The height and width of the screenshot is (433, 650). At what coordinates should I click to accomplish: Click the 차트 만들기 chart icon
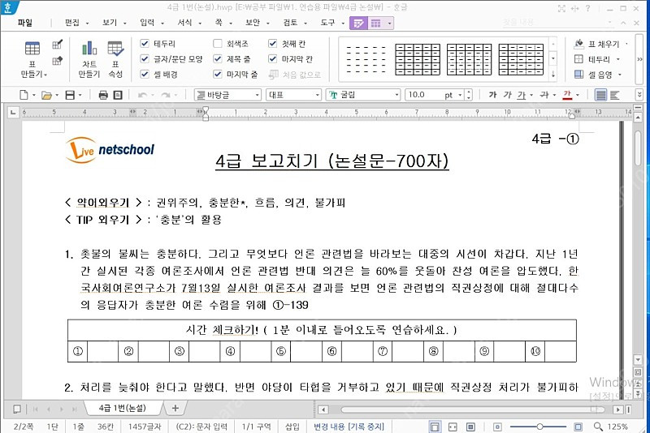click(89, 49)
